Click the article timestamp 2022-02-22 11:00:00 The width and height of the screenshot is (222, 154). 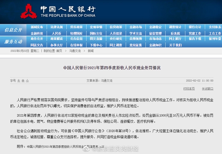[200, 81]
